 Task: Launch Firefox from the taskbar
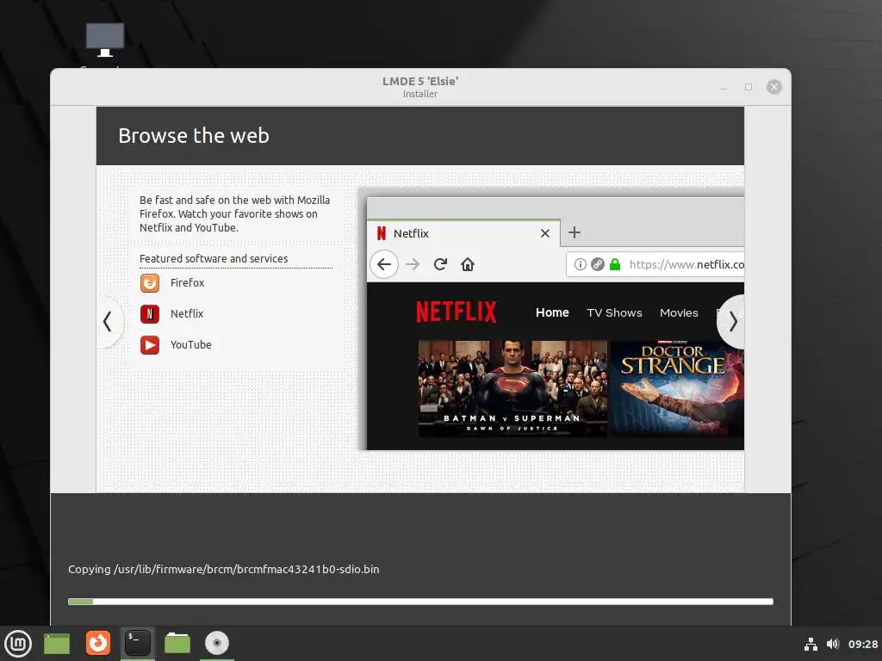(98, 643)
